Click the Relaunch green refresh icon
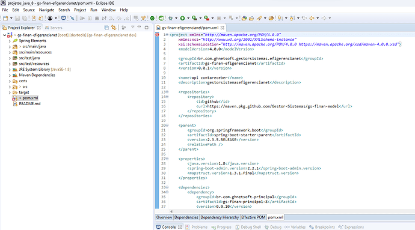Image resolution: width=415 pixels, height=230 pixels. click(x=161, y=18)
